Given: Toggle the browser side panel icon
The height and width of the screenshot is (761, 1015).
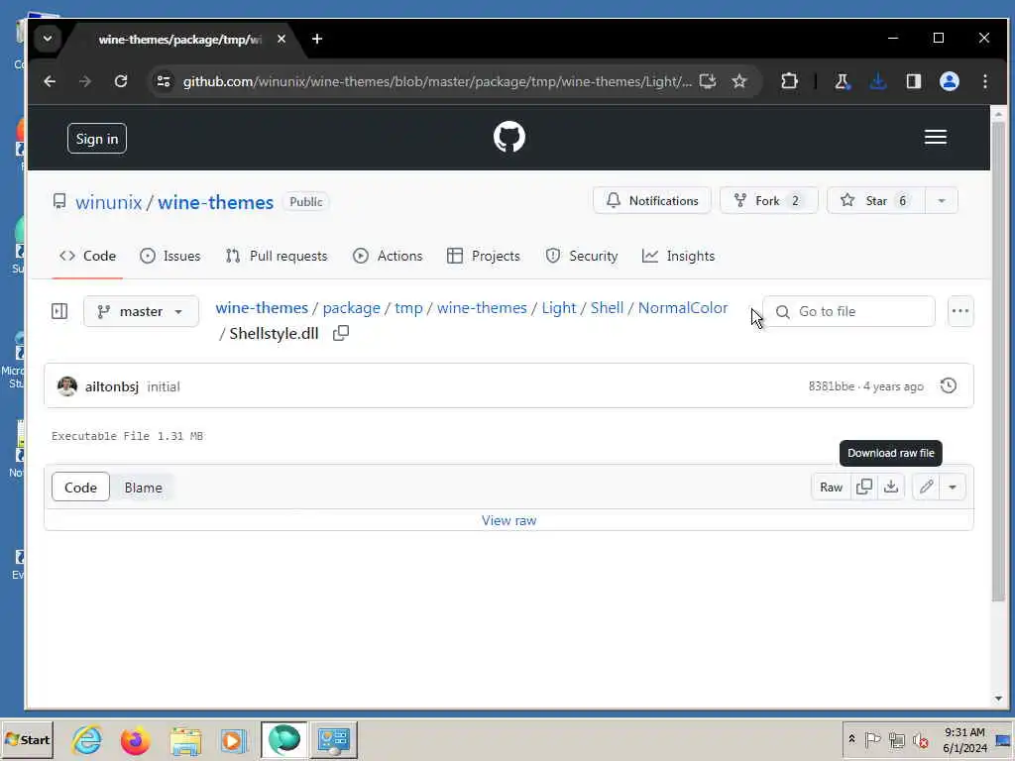Looking at the screenshot, I should coord(913,81).
